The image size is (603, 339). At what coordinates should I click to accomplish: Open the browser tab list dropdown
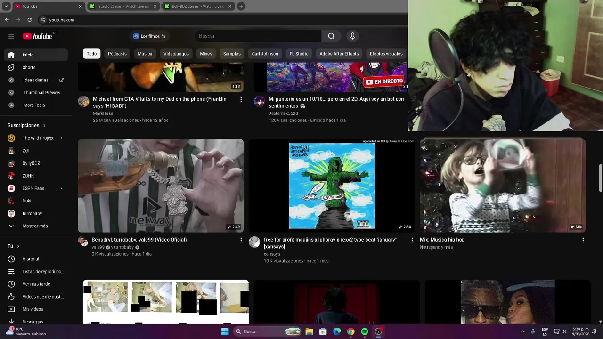6,6
